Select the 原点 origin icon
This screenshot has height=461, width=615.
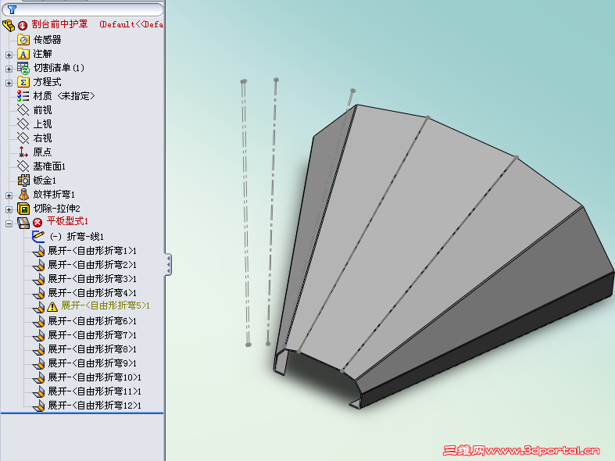click(x=23, y=152)
